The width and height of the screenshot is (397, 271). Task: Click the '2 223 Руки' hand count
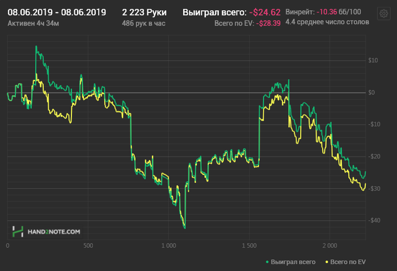point(144,12)
